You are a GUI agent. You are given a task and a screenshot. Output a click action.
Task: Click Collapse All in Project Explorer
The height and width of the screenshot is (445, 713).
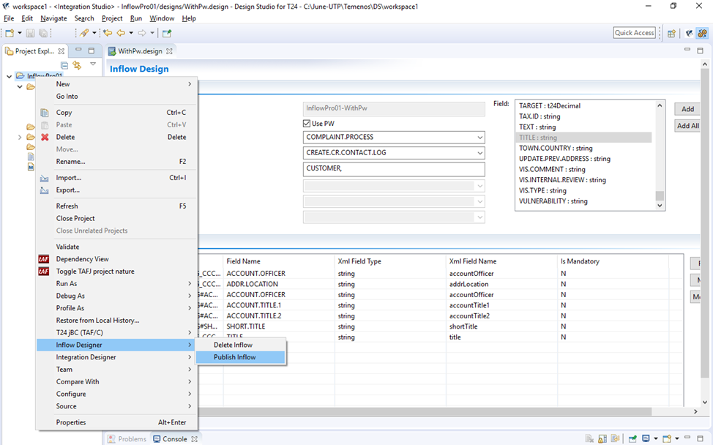pos(64,65)
